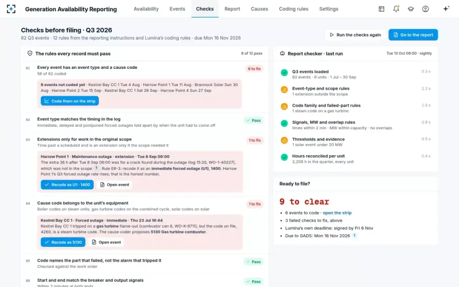
Task: Click Pass badge on rule 05
Action: click(x=254, y=262)
